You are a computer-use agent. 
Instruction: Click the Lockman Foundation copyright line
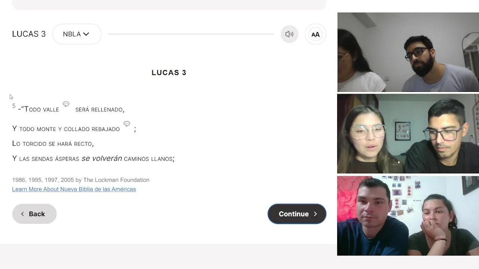pos(80,180)
